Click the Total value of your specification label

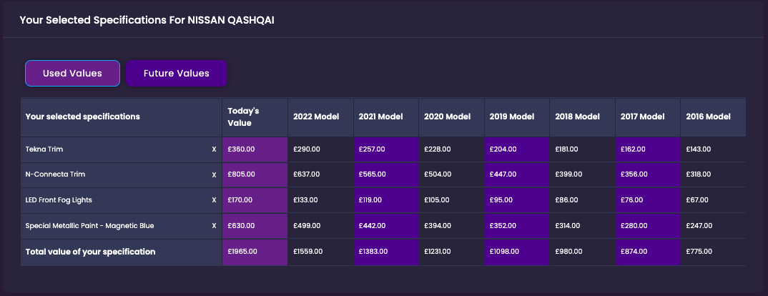click(x=90, y=252)
